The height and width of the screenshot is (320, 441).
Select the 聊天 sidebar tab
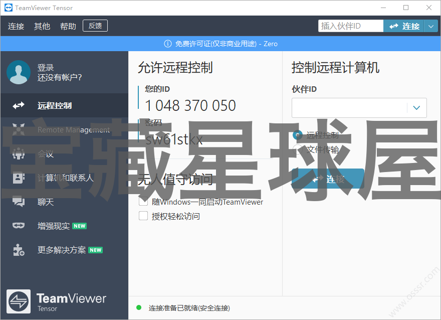[65, 202]
